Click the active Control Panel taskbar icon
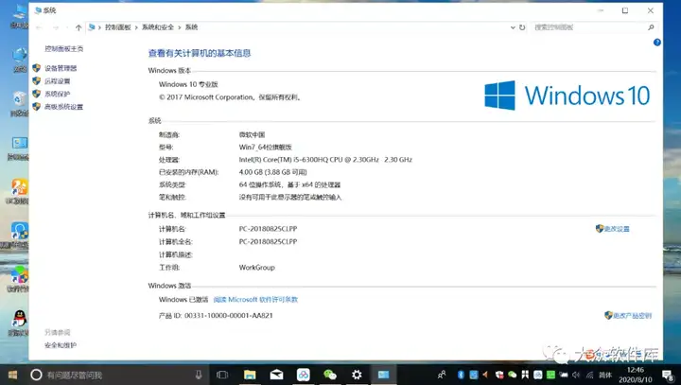The height and width of the screenshot is (385, 681). coord(383,375)
